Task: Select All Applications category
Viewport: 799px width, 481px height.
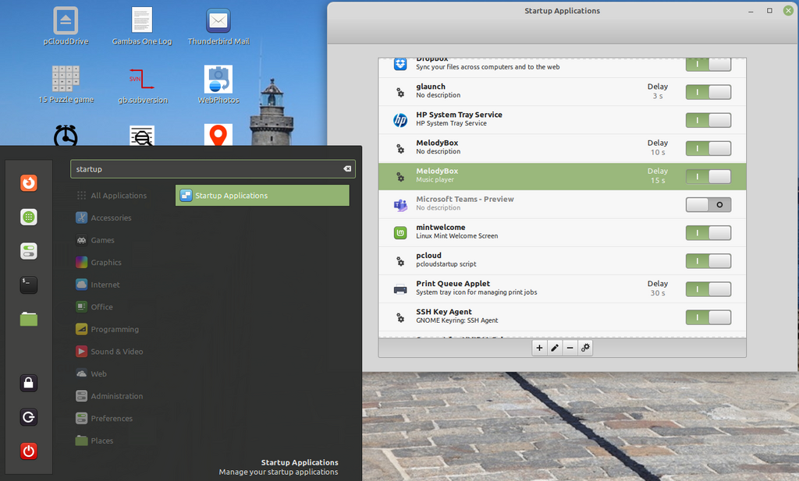Action: click(x=112, y=196)
